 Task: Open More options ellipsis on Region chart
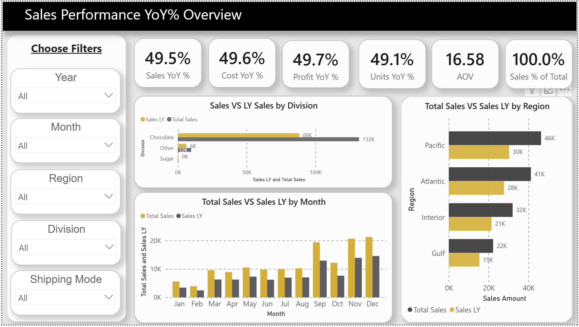pyautogui.click(x=565, y=90)
